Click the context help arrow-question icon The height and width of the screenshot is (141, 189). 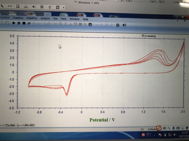[x=124, y=25]
